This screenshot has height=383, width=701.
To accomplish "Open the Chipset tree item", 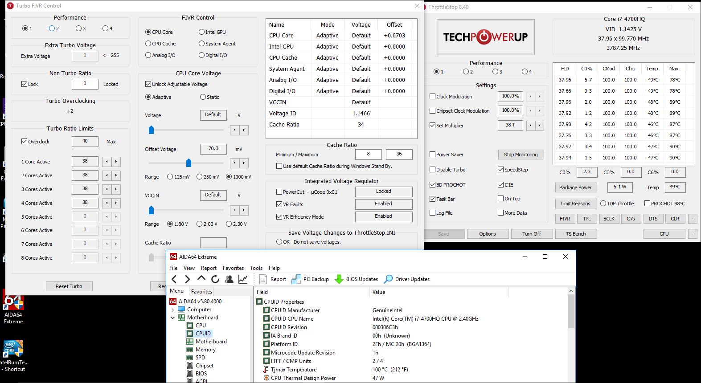I will coord(201,366).
